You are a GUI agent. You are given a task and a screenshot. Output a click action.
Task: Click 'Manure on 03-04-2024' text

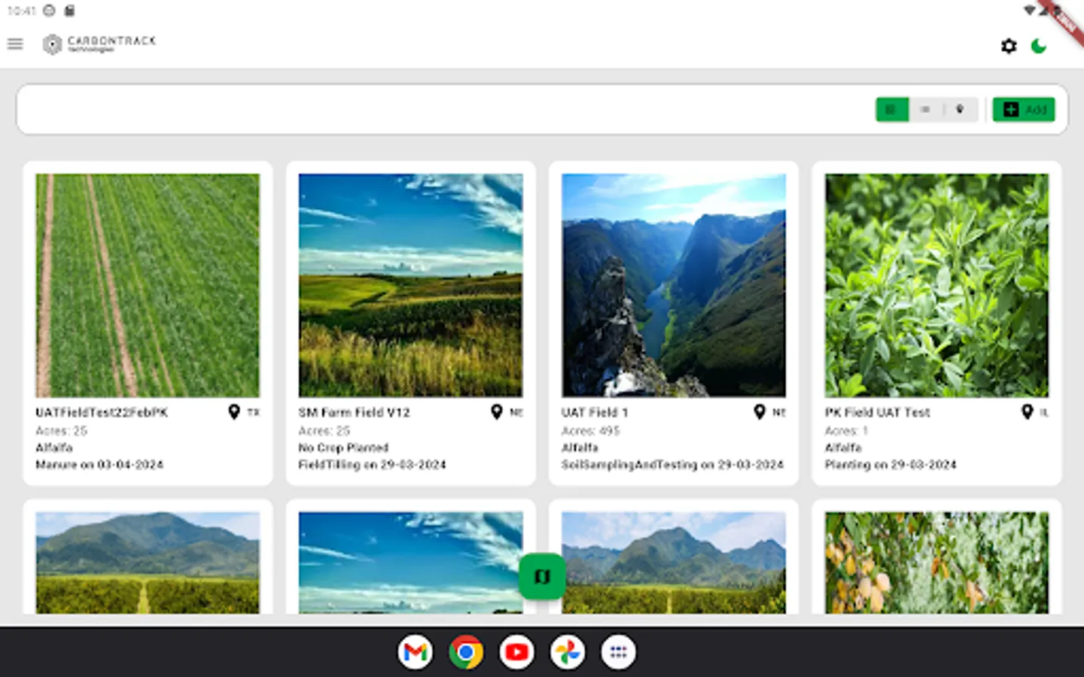tap(99, 465)
